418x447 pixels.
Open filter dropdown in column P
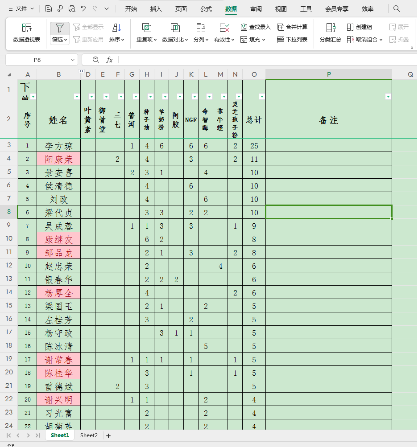tap(388, 96)
